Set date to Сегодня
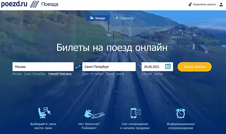 click(146, 74)
